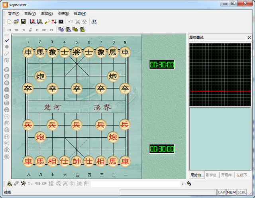Viewport: 255px width, 198px height.
Task: Click the hammer tools icon
Action: tap(23, 184)
